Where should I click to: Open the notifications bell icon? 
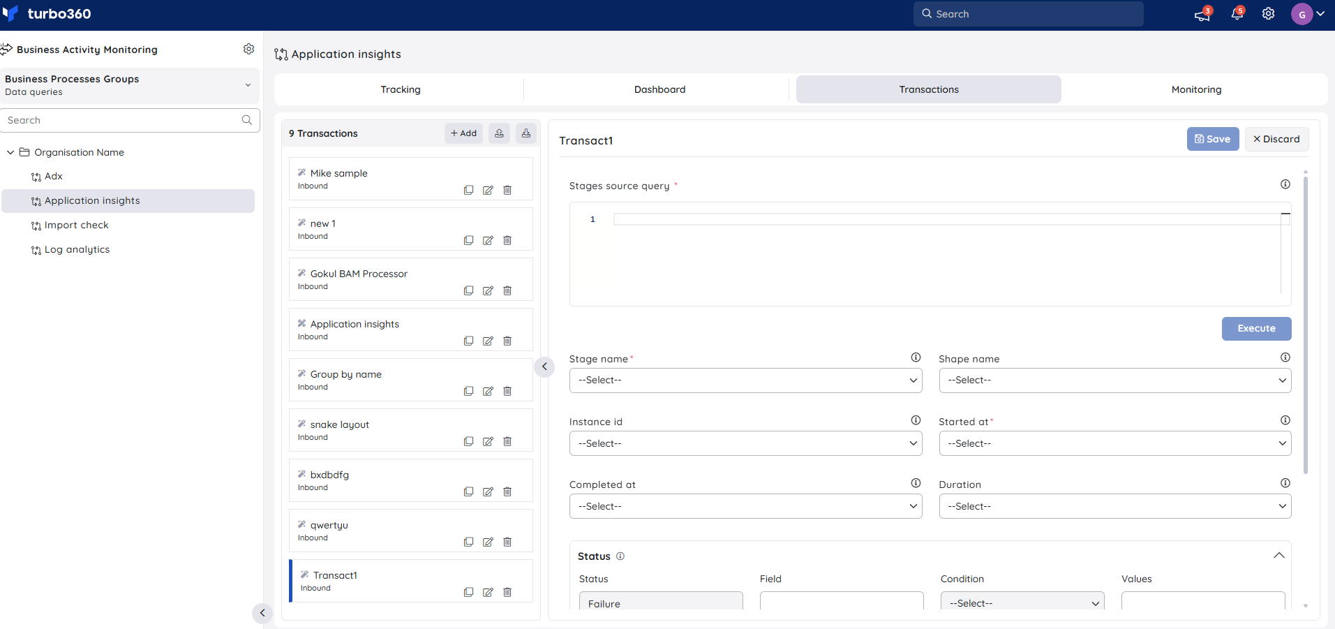pyautogui.click(x=1237, y=13)
